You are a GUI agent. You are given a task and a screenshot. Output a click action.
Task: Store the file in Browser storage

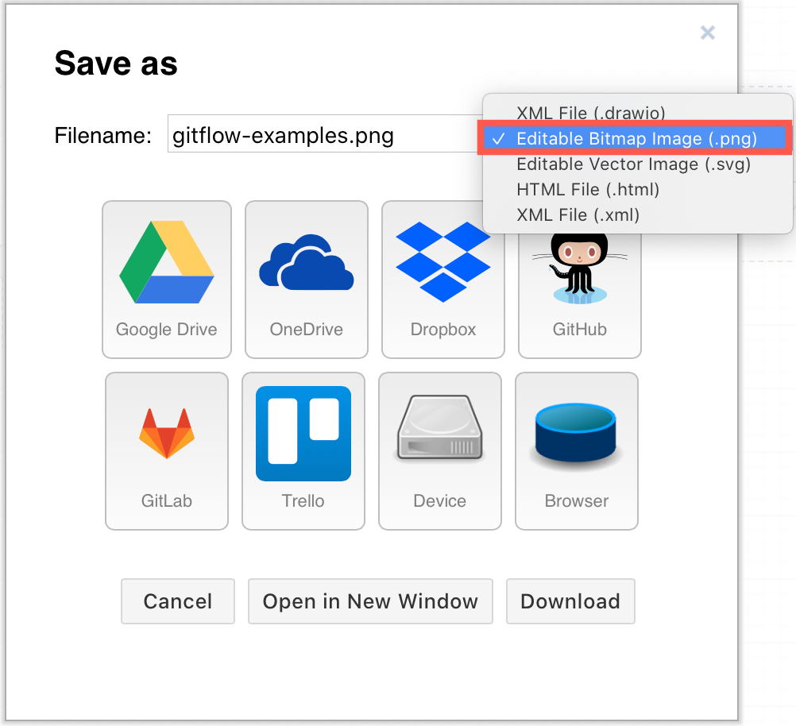coord(575,450)
